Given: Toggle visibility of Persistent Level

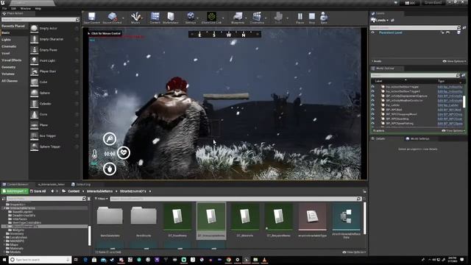Looking at the screenshot, I should point(373,32).
